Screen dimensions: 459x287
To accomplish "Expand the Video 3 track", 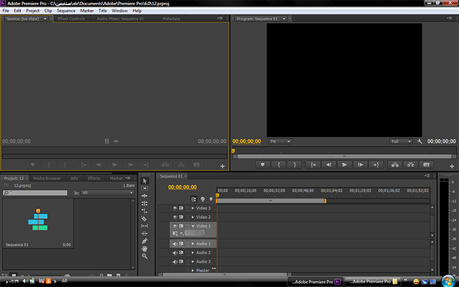I will [x=193, y=208].
